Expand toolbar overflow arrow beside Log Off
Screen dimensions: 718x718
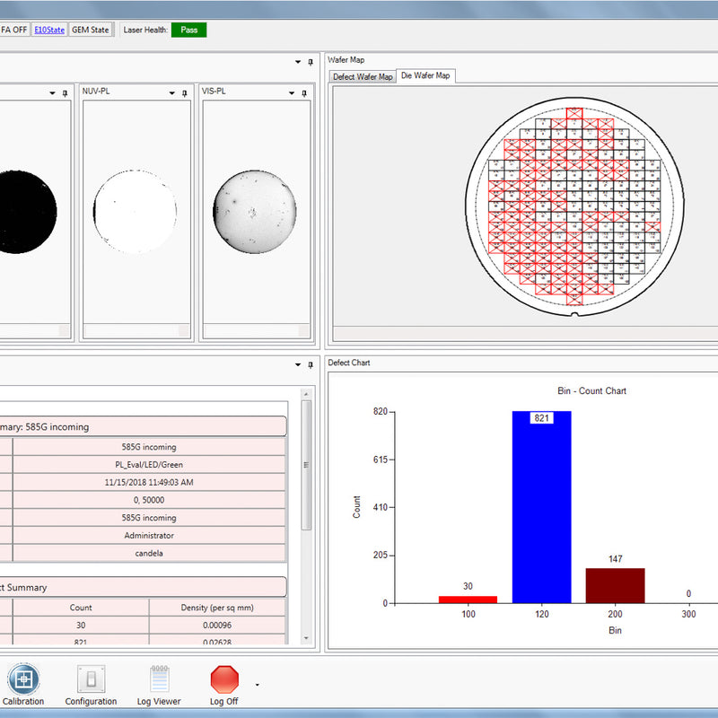pyautogui.click(x=258, y=685)
